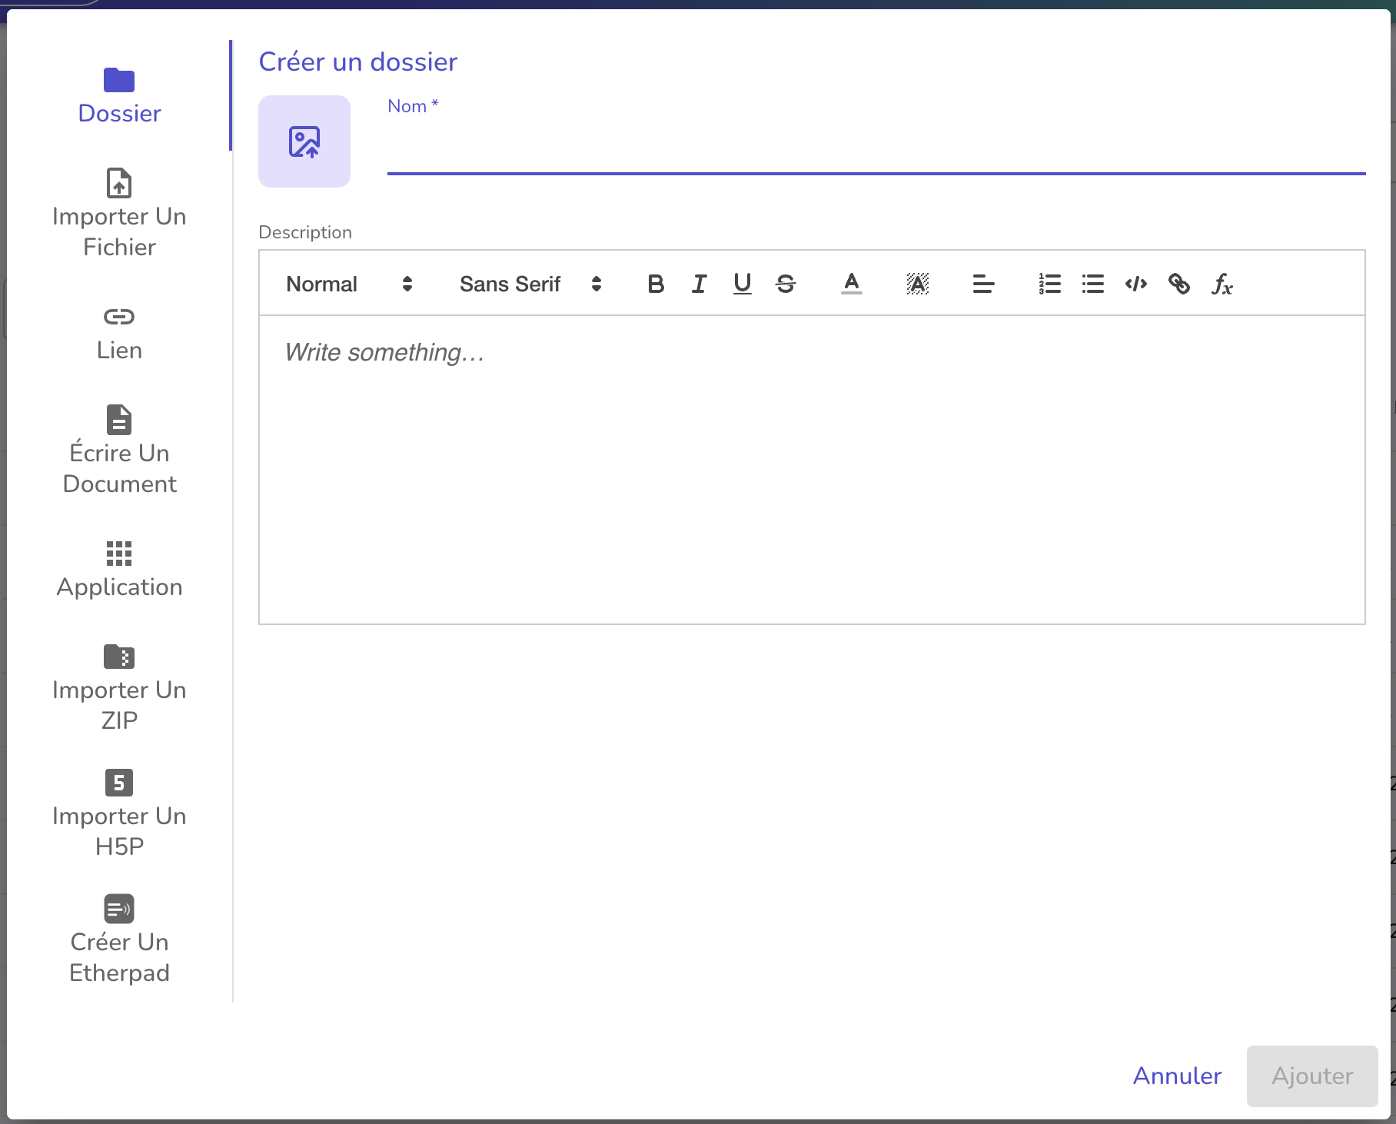Open the Importer Un H5P option
This screenshot has height=1124, width=1396.
(x=119, y=813)
